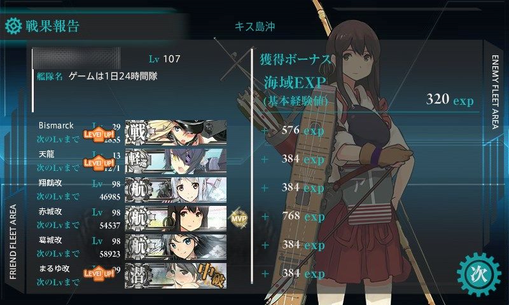Screen dimensions: 509x305
Task: Click the 軽巡 ship type icon
Action: [x=138, y=161]
